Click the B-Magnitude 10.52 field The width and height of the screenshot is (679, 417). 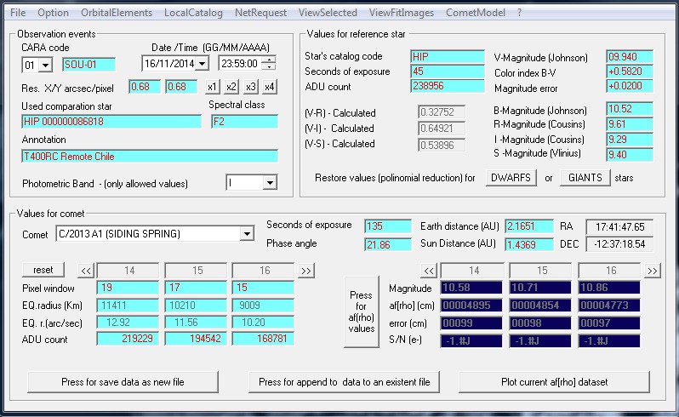(x=629, y=109)
